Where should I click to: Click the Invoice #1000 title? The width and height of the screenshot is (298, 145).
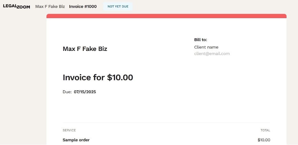point(83,6)
